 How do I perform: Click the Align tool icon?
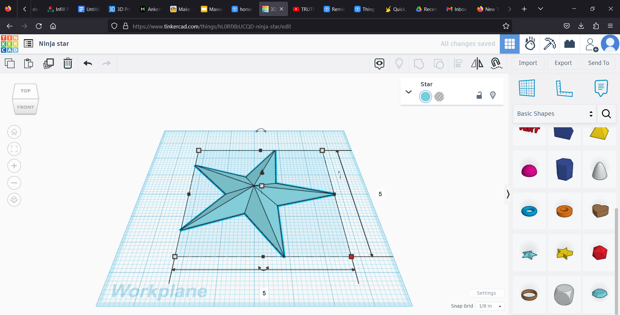tap(458, 64)
